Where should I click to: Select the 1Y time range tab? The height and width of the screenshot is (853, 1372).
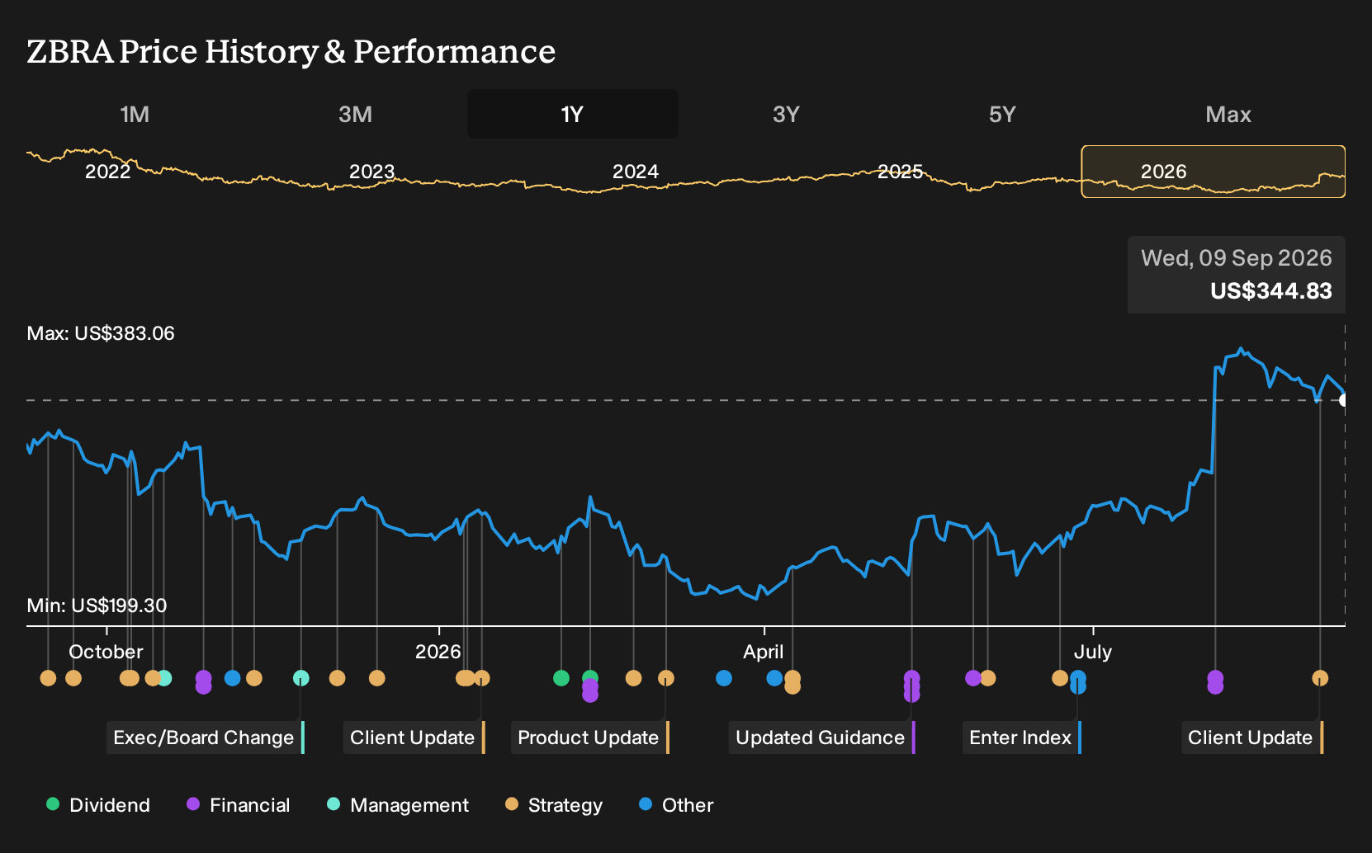[x=572, y=114]
